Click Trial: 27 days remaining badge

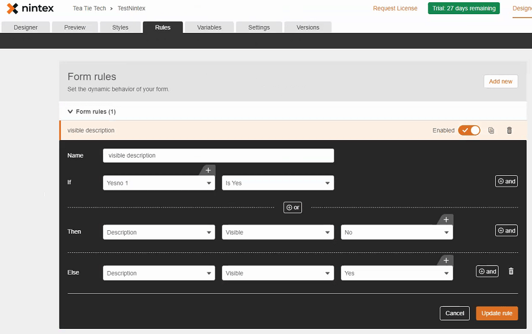pos(464,8)
